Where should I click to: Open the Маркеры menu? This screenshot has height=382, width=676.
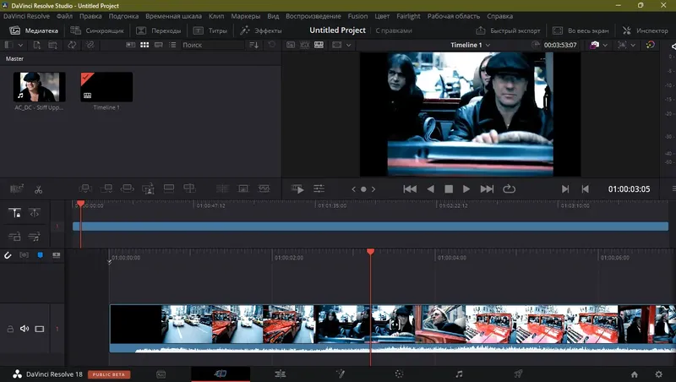tap(245, 16)
